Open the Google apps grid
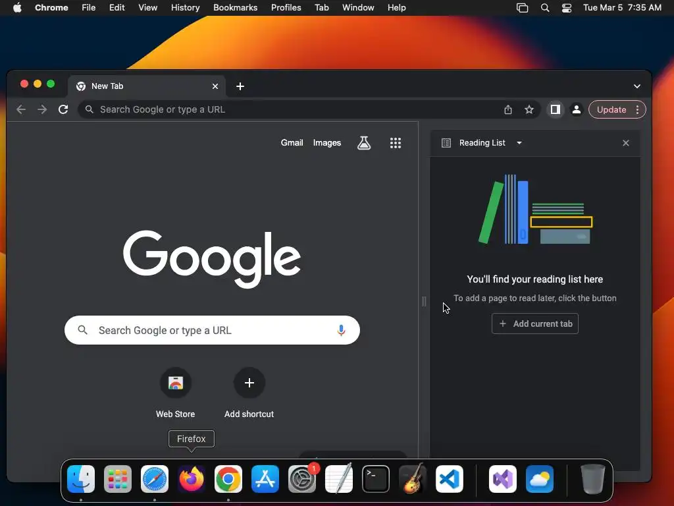 coord(396,143)
